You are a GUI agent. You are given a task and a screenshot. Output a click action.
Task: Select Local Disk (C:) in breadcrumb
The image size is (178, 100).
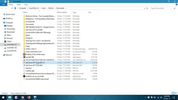click(x=34, y=8)
